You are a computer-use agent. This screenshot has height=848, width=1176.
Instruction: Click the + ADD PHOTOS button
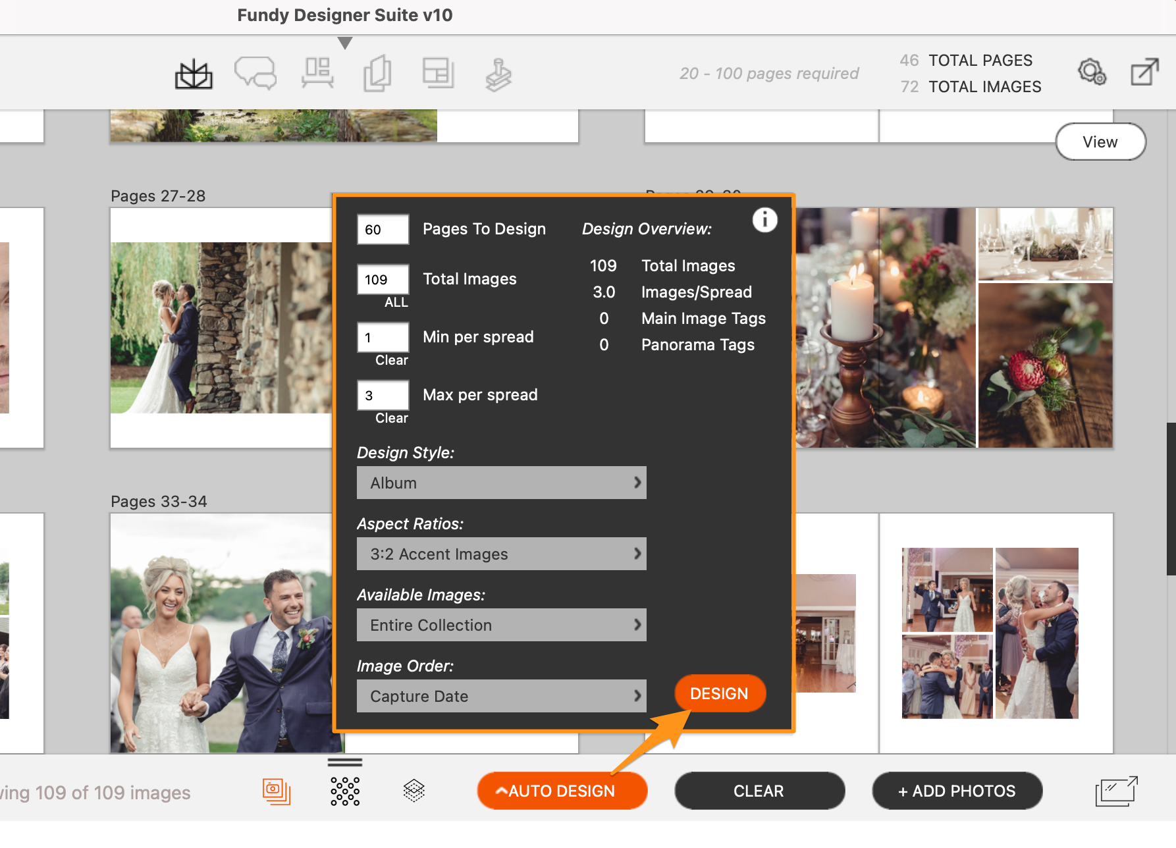(957, 791)
